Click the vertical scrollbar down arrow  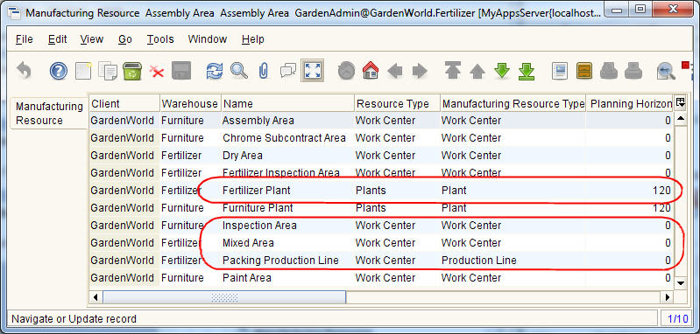[681, 282]
